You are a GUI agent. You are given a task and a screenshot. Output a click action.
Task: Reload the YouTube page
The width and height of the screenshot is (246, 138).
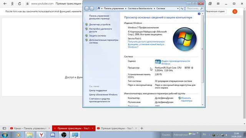(x=20, y=3)
